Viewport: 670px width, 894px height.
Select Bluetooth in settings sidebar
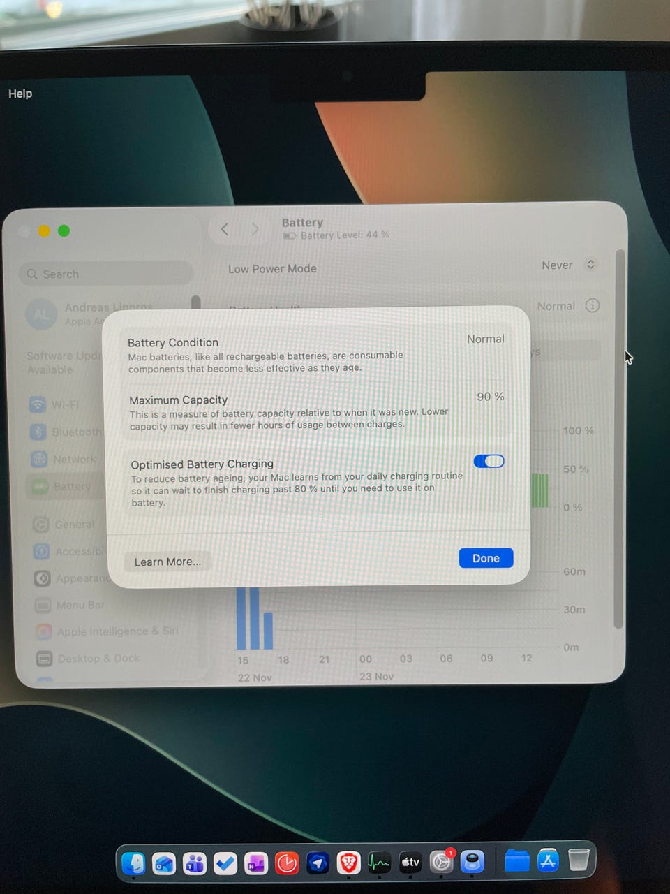click(66, 432)
